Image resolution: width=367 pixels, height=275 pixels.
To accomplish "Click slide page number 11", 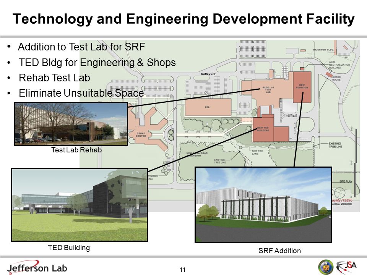I will pos(183,270).
